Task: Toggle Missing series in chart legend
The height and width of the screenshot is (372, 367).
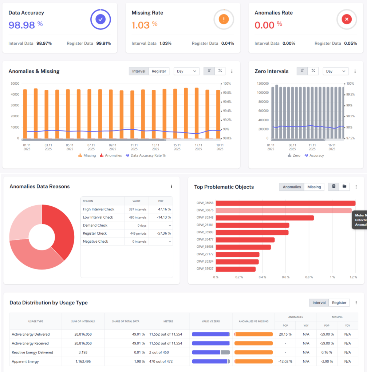Action: click(x=87, y=155)
